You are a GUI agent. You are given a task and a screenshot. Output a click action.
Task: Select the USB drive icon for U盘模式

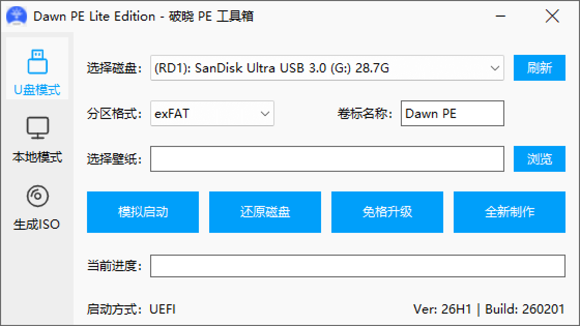coord(37,62)
